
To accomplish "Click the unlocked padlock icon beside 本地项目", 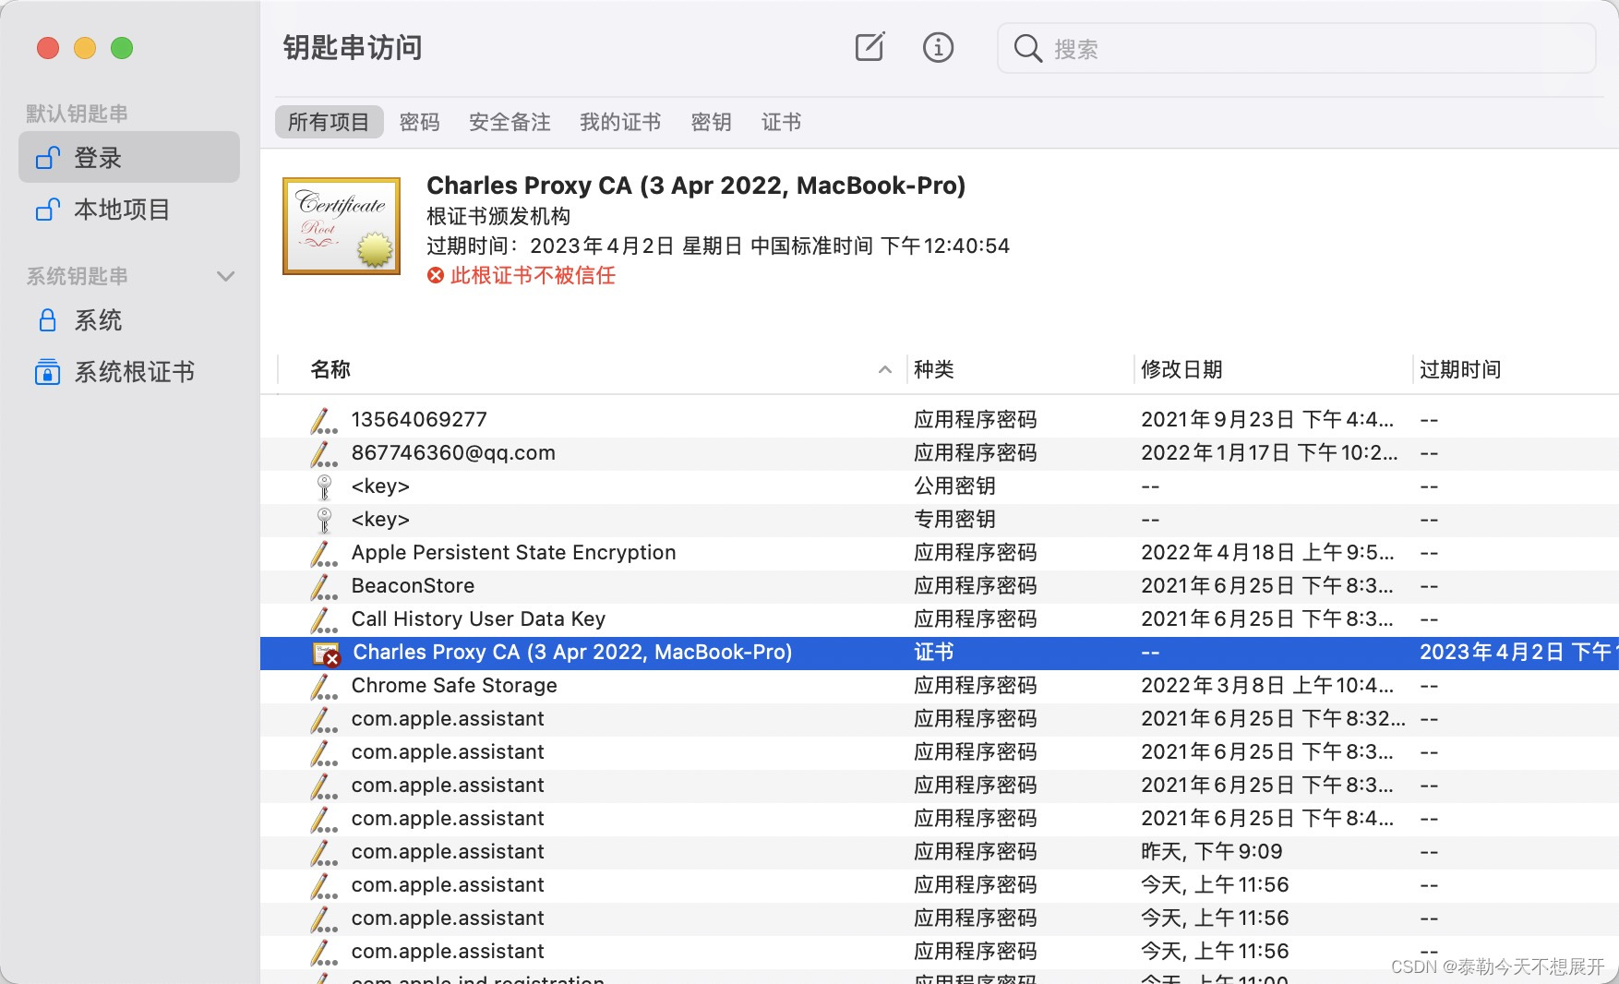I will (48, 210).
